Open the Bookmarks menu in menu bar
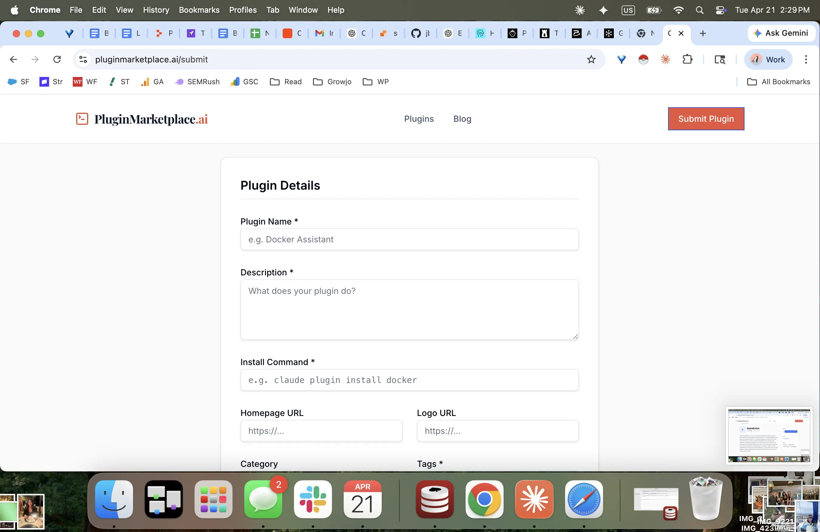 click(x=199, y=10)
